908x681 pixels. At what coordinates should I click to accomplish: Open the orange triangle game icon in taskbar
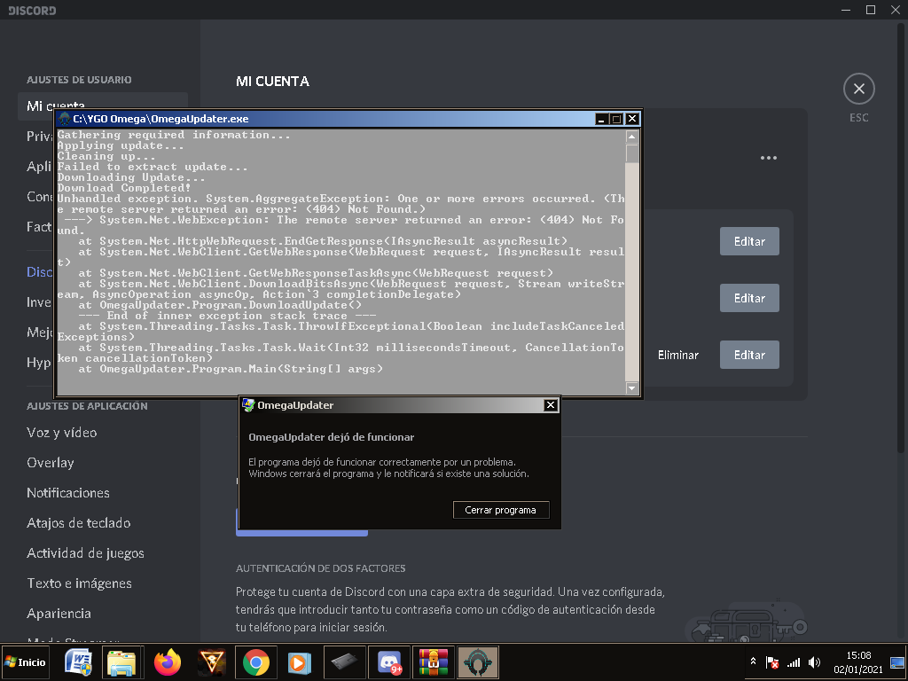pyautogui.click(x=212, y=661)
